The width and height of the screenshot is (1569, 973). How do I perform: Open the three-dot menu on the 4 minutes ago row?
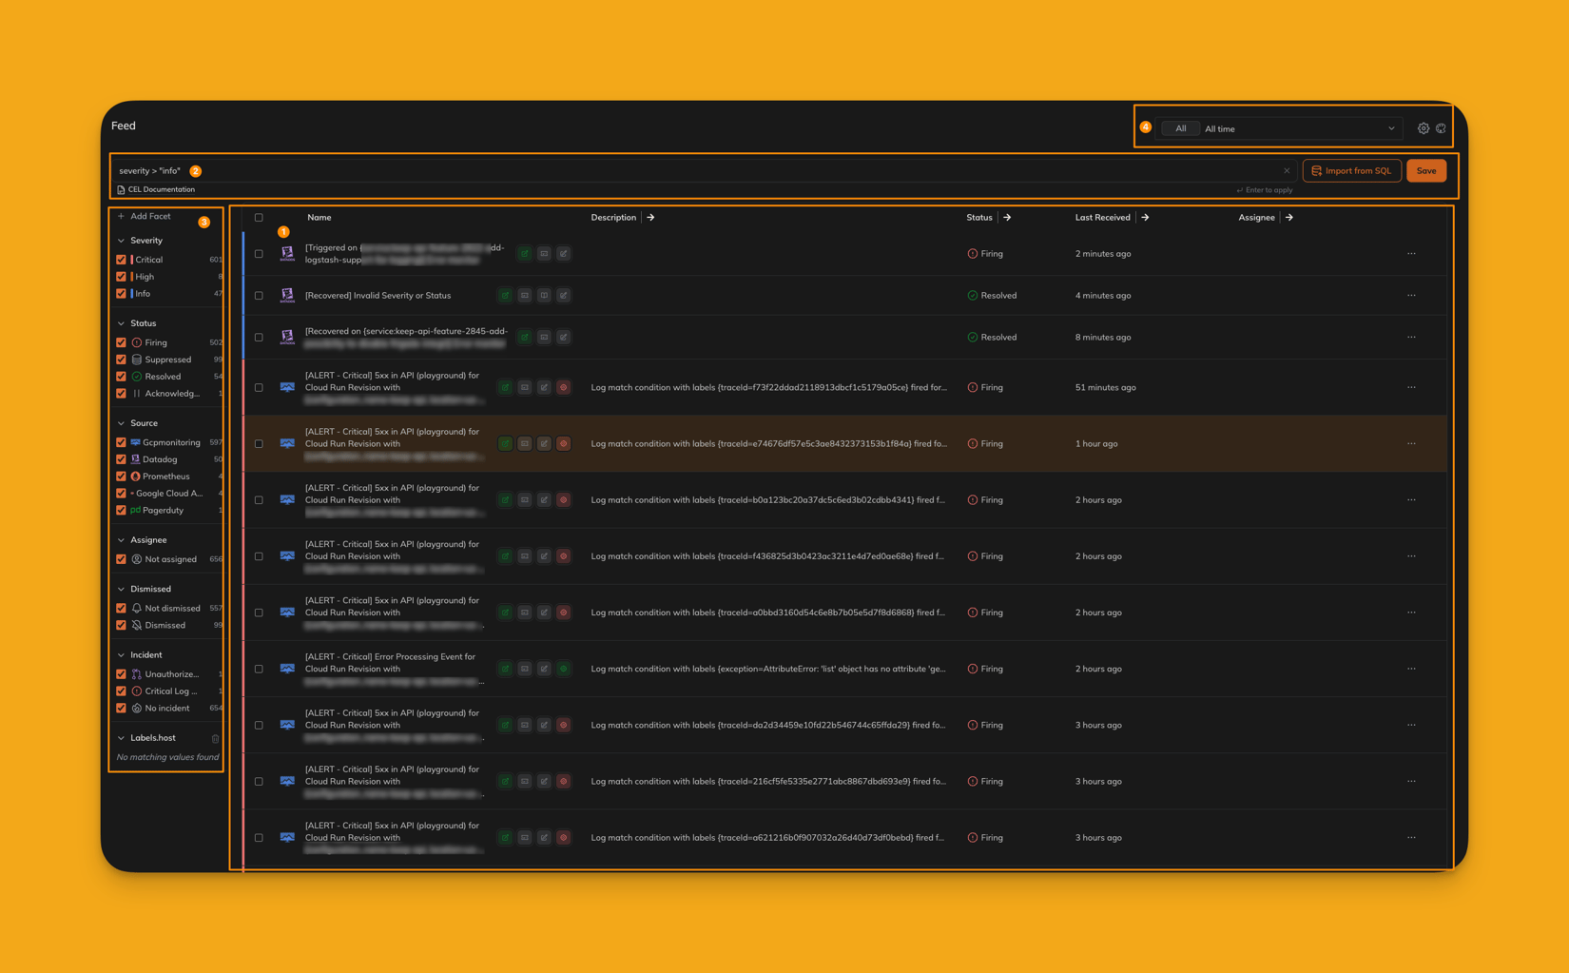(1411, 296)
